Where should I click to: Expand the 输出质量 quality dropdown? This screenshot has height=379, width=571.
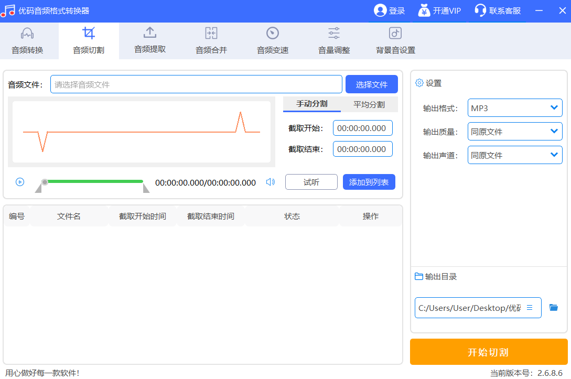[515, 132]
